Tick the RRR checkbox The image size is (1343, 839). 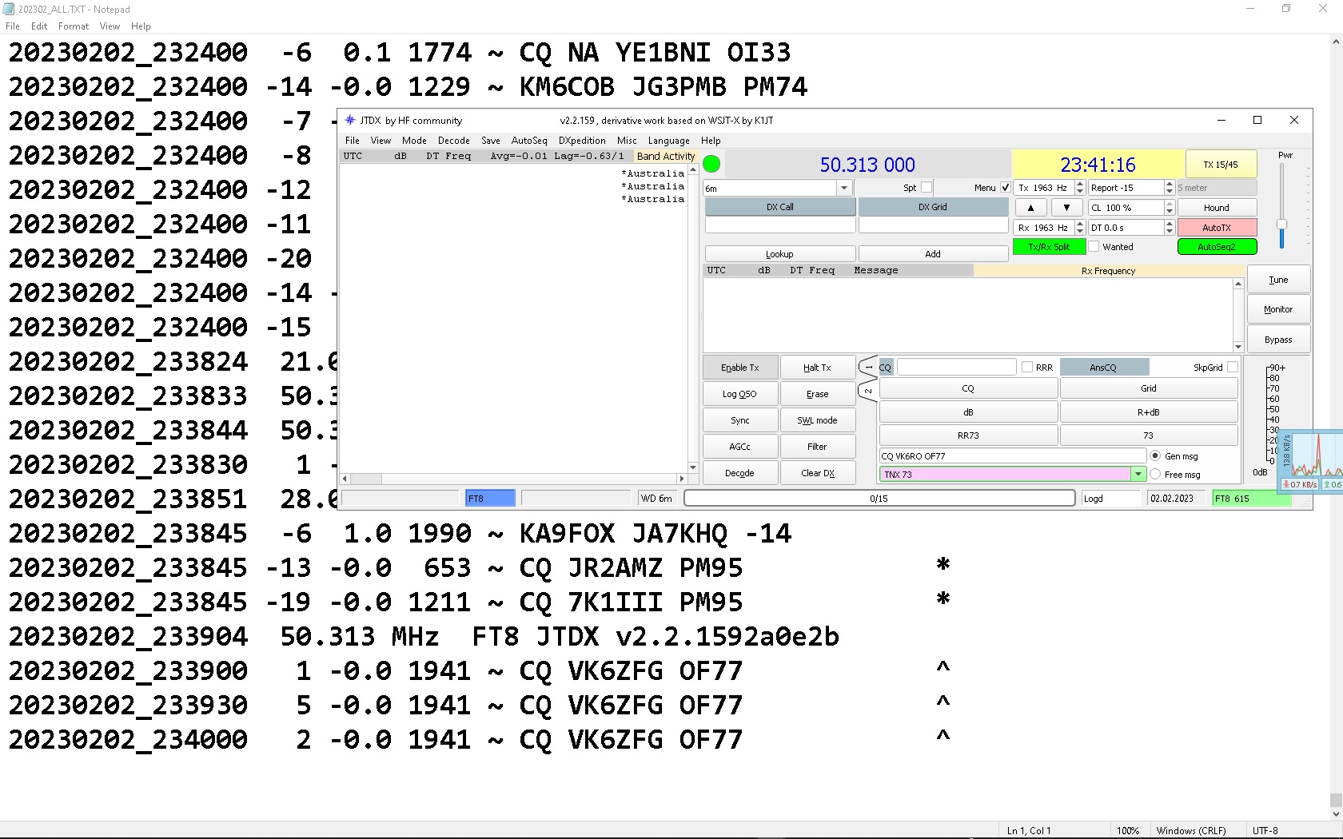pyautogui.click(x=1027, y=368)
